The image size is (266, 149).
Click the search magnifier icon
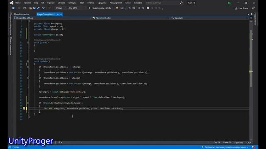point(181,3)
